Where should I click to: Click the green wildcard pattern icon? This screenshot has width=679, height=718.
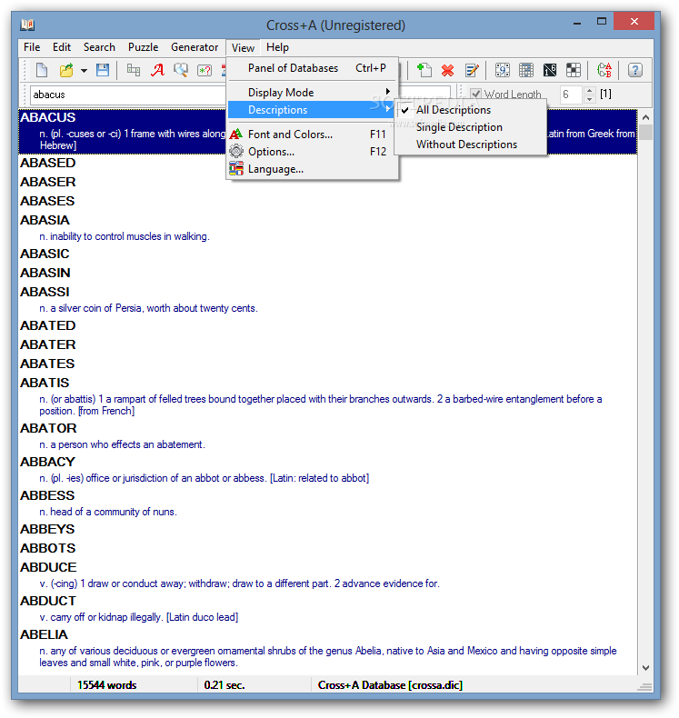205,70
